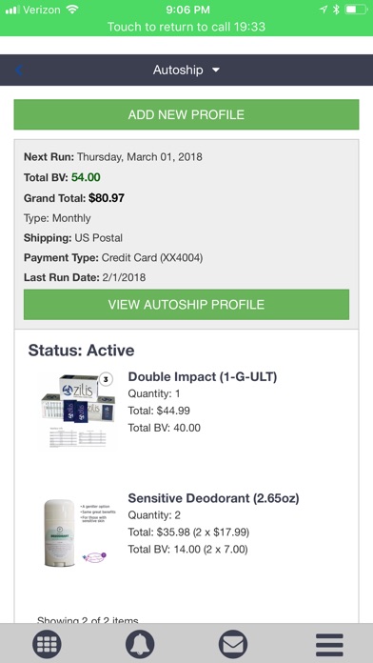Select Double Impact (1-G-ULT) product title
373x663 pixels.
click(x=203, y=376)
